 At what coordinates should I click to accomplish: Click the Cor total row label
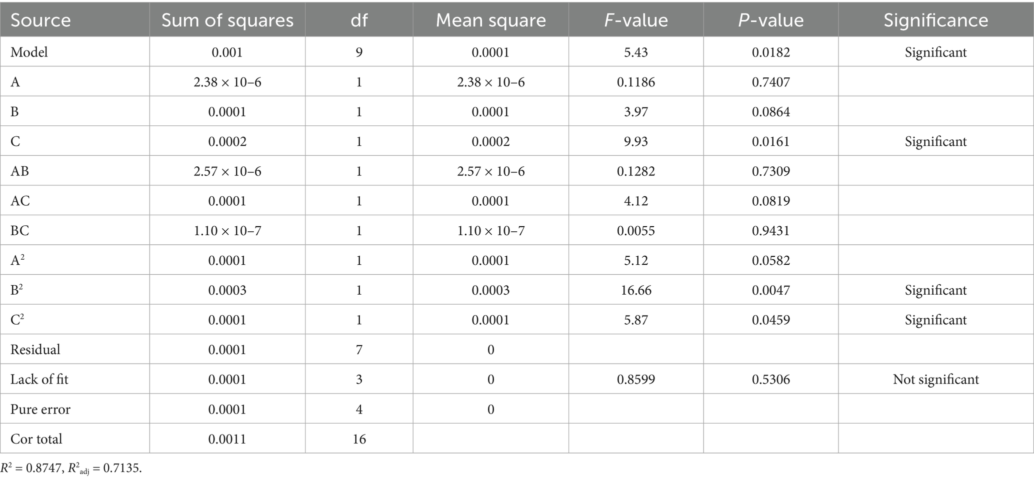pos(36,439)
